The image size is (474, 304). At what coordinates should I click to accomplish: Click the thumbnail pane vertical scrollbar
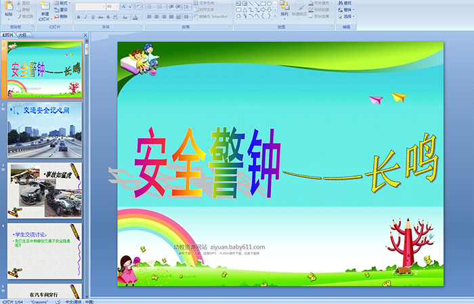[87, 169]
